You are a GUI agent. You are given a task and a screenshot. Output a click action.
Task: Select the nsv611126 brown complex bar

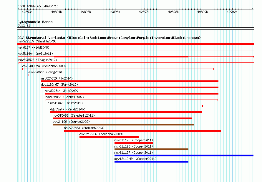click(x=151, y=149)
